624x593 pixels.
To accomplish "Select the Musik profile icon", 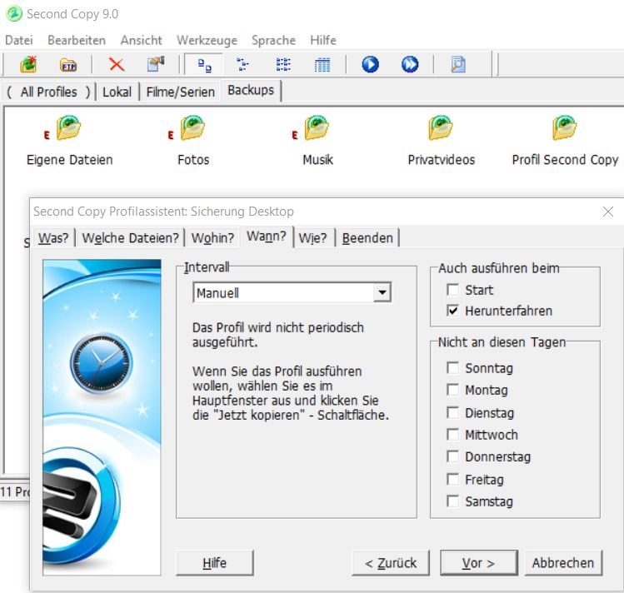I will pyautogui.click(x=317, y=129).
